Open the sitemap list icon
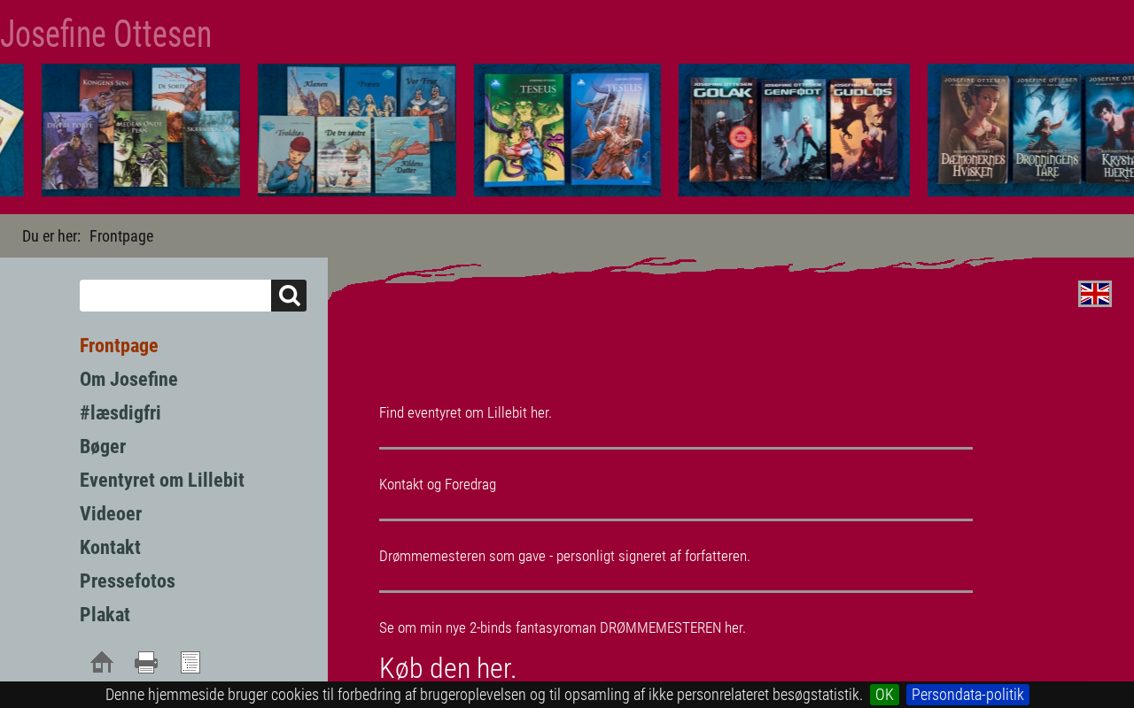This screenshot has width=1134, height=708. 190,662
